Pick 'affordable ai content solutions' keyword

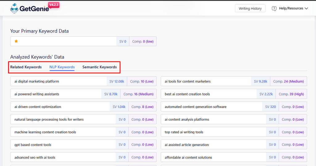(x=188, y=157)
